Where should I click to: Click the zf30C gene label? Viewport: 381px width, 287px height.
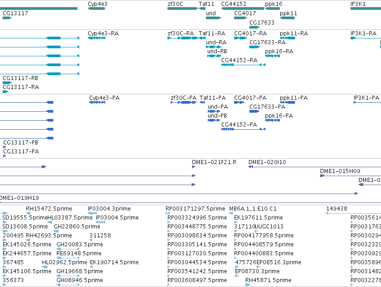point(175,4)
